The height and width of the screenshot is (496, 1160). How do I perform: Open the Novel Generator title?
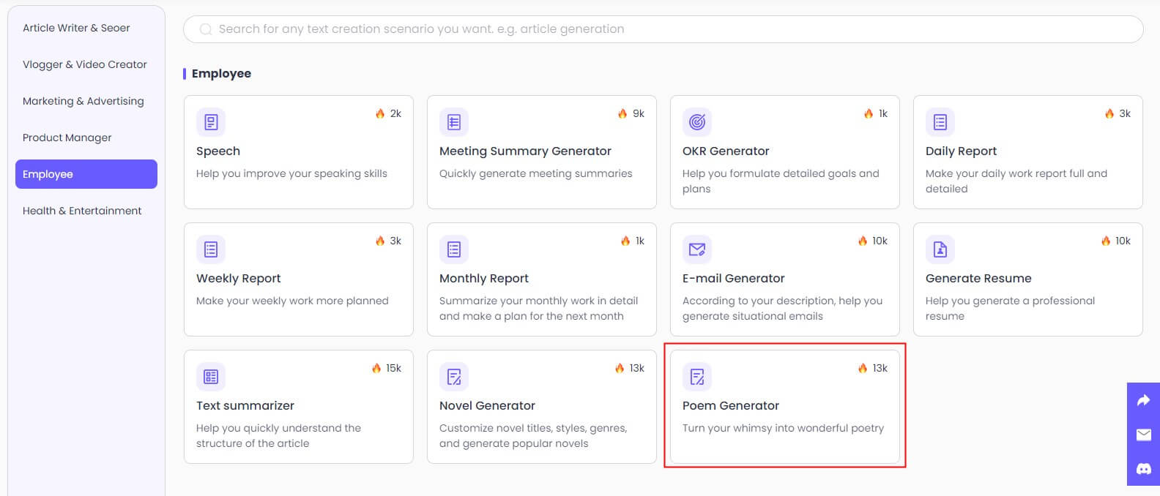(x=487, y=405)
